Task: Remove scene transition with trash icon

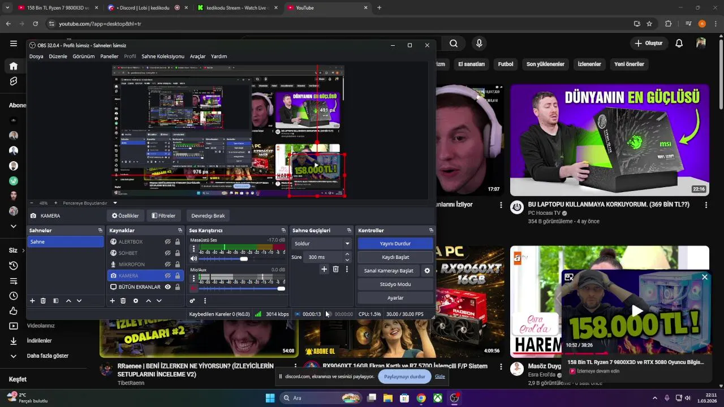Action: [x=335, y=270]
